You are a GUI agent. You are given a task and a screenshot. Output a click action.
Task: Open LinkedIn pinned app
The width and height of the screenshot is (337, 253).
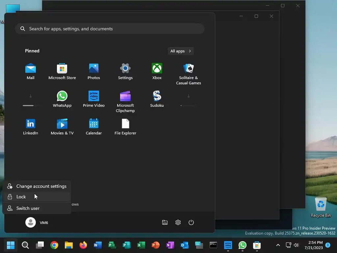pos(31,127)
